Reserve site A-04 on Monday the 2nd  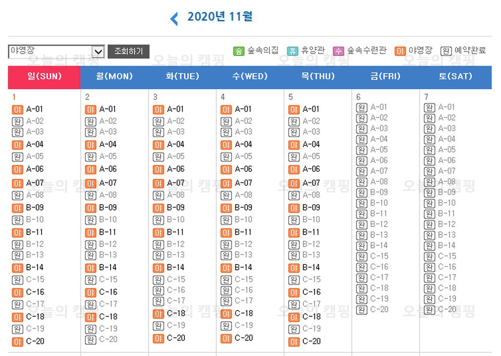coord(108,144)
